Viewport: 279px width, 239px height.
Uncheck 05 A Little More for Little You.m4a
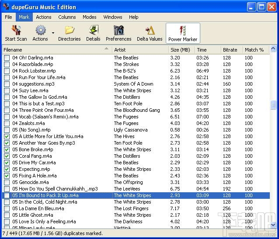7,136
